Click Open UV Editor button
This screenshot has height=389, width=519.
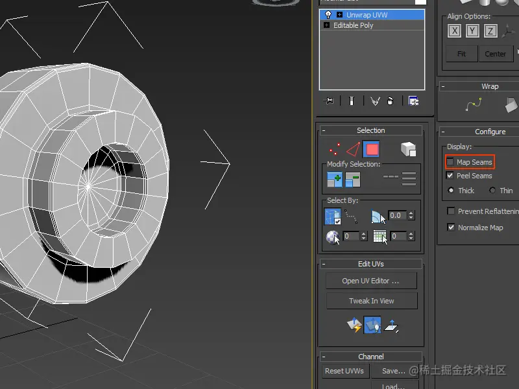(x=371, y=281)
